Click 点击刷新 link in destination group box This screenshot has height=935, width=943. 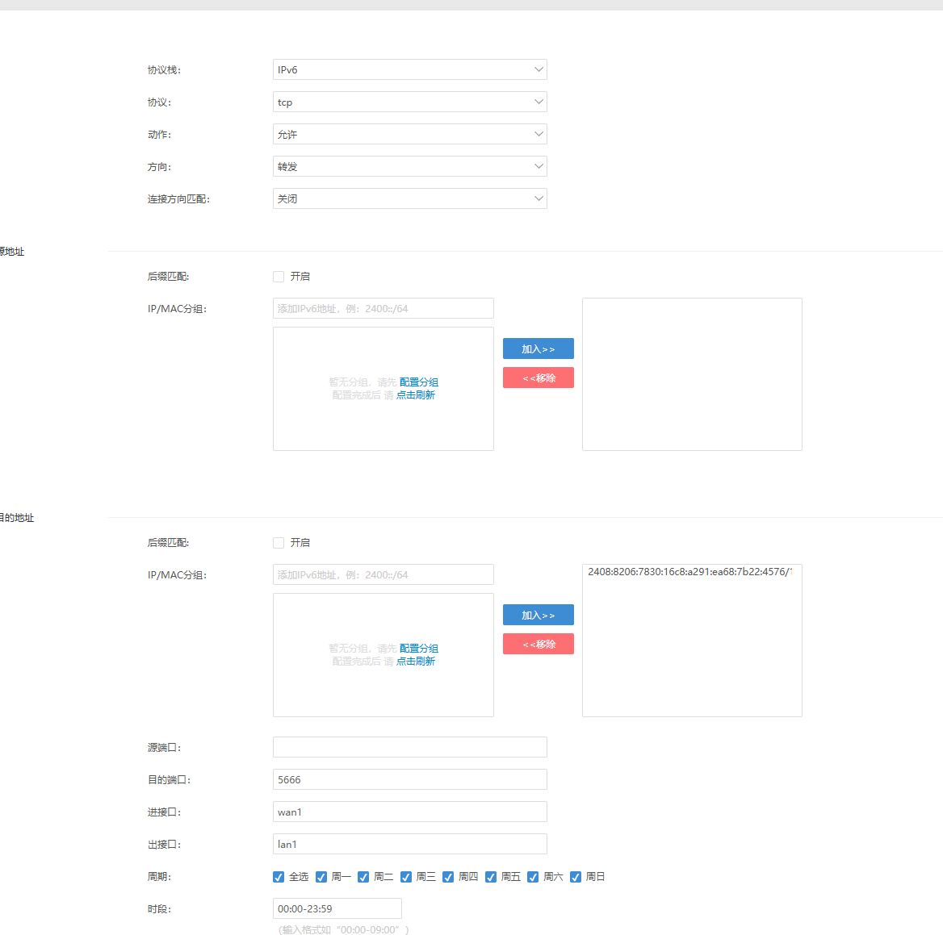click(x=416, y=662)
